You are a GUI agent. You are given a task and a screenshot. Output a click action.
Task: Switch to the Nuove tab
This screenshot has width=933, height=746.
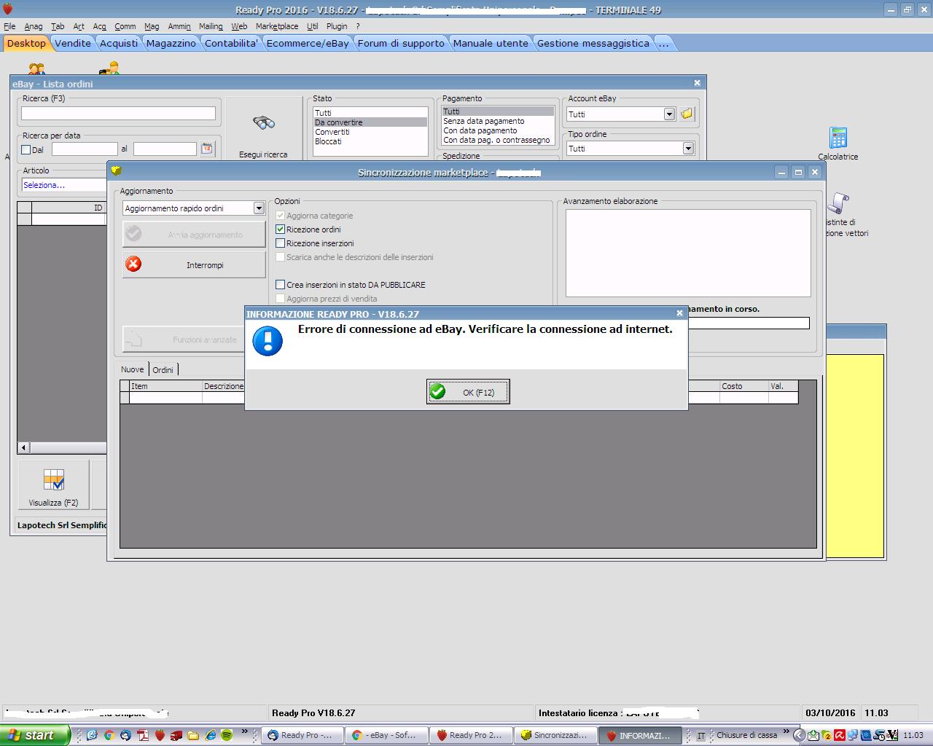(x=132, y=369)
